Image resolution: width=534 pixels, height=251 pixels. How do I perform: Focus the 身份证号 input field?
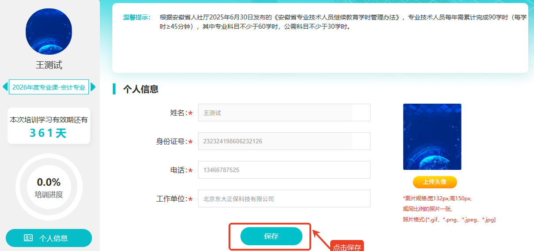pos(284,141)
